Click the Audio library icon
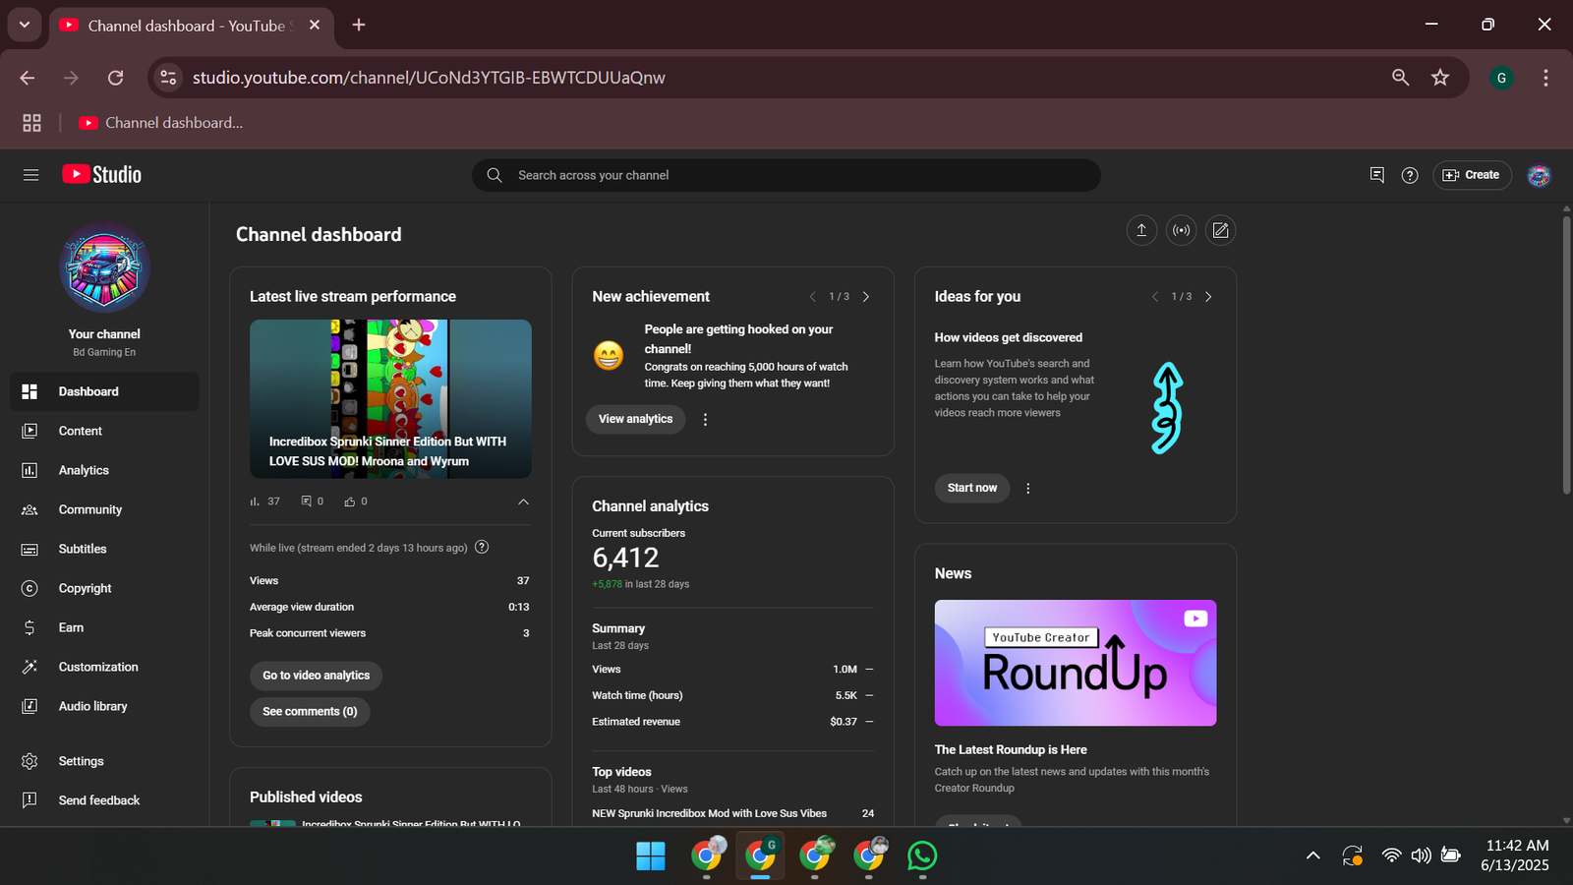Image resolution: width=1573 pixels, height=885 pixels. coord(29,706)
